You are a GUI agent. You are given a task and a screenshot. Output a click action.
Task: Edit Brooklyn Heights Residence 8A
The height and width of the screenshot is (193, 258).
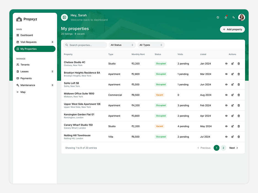coord(232,74)
